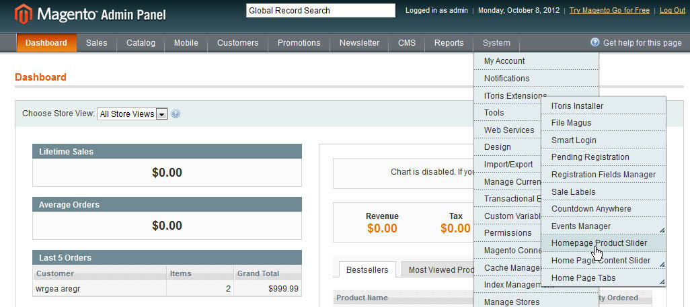Click the Magento logo icon

pos(24,13)
